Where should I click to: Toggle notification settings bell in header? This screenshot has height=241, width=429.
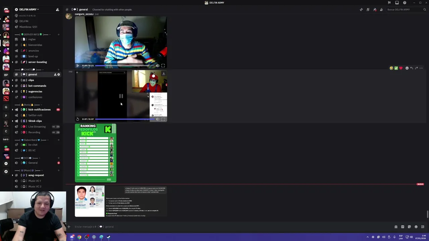click(x=368, y=9)
